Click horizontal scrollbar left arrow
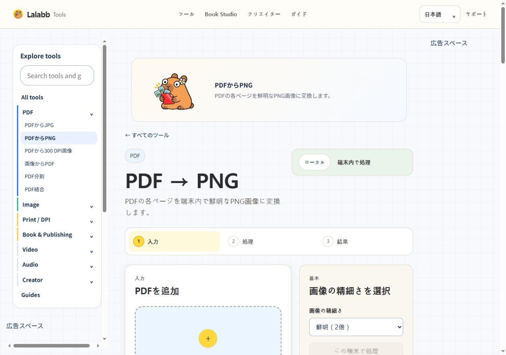 [9, 346]
